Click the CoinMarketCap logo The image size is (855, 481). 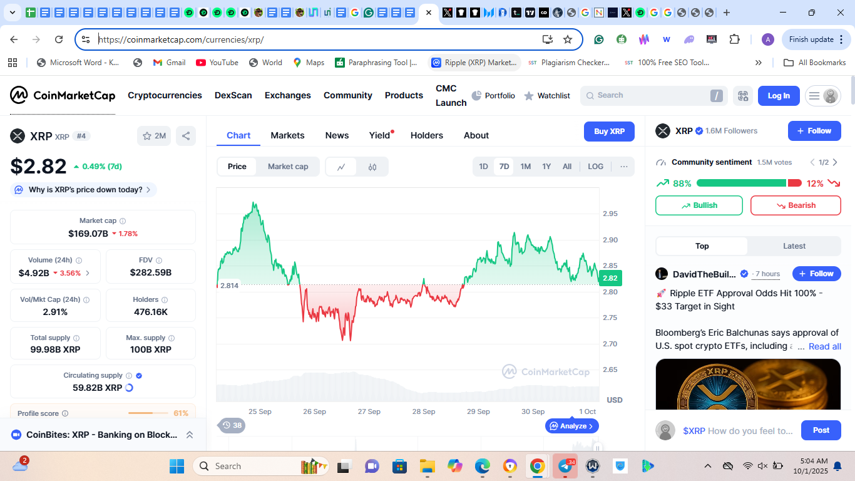pos(63,96)
